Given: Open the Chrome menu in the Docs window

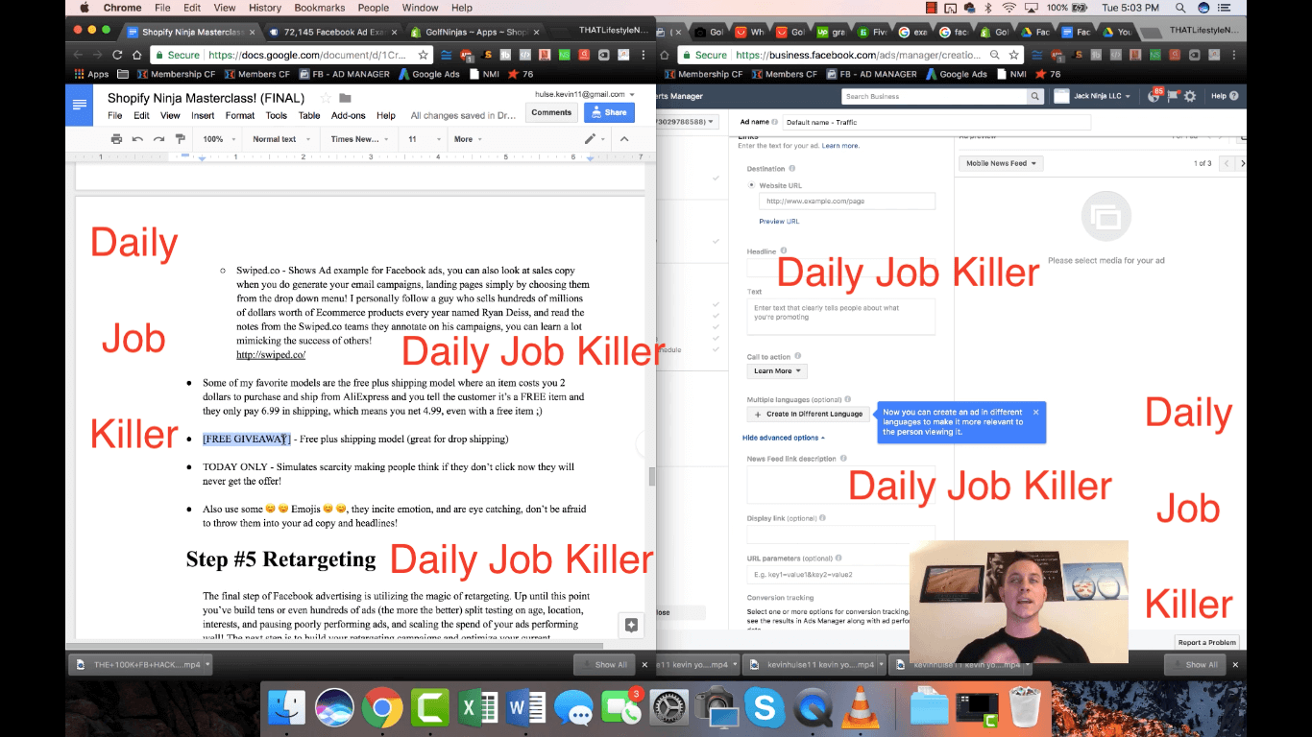Looking at the screenshot, I should [643, 55].
